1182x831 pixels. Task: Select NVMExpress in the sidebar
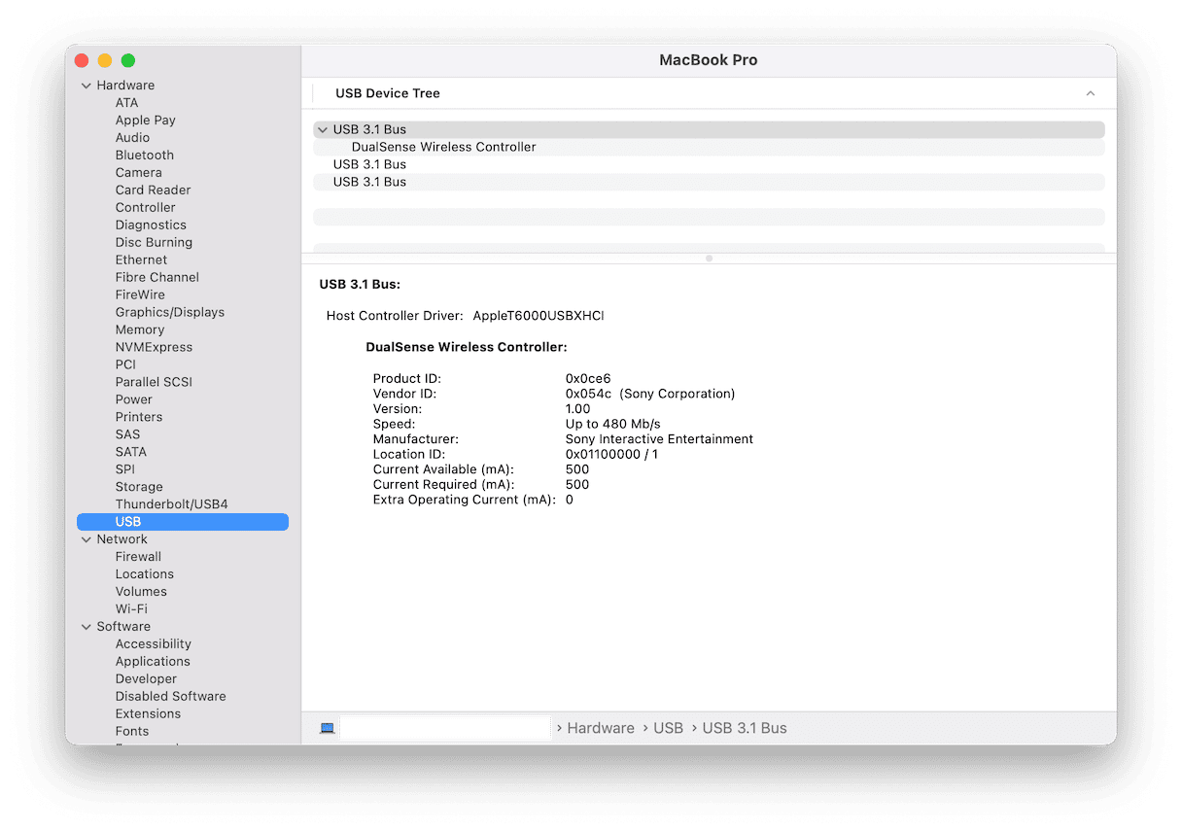click(154, 348)
